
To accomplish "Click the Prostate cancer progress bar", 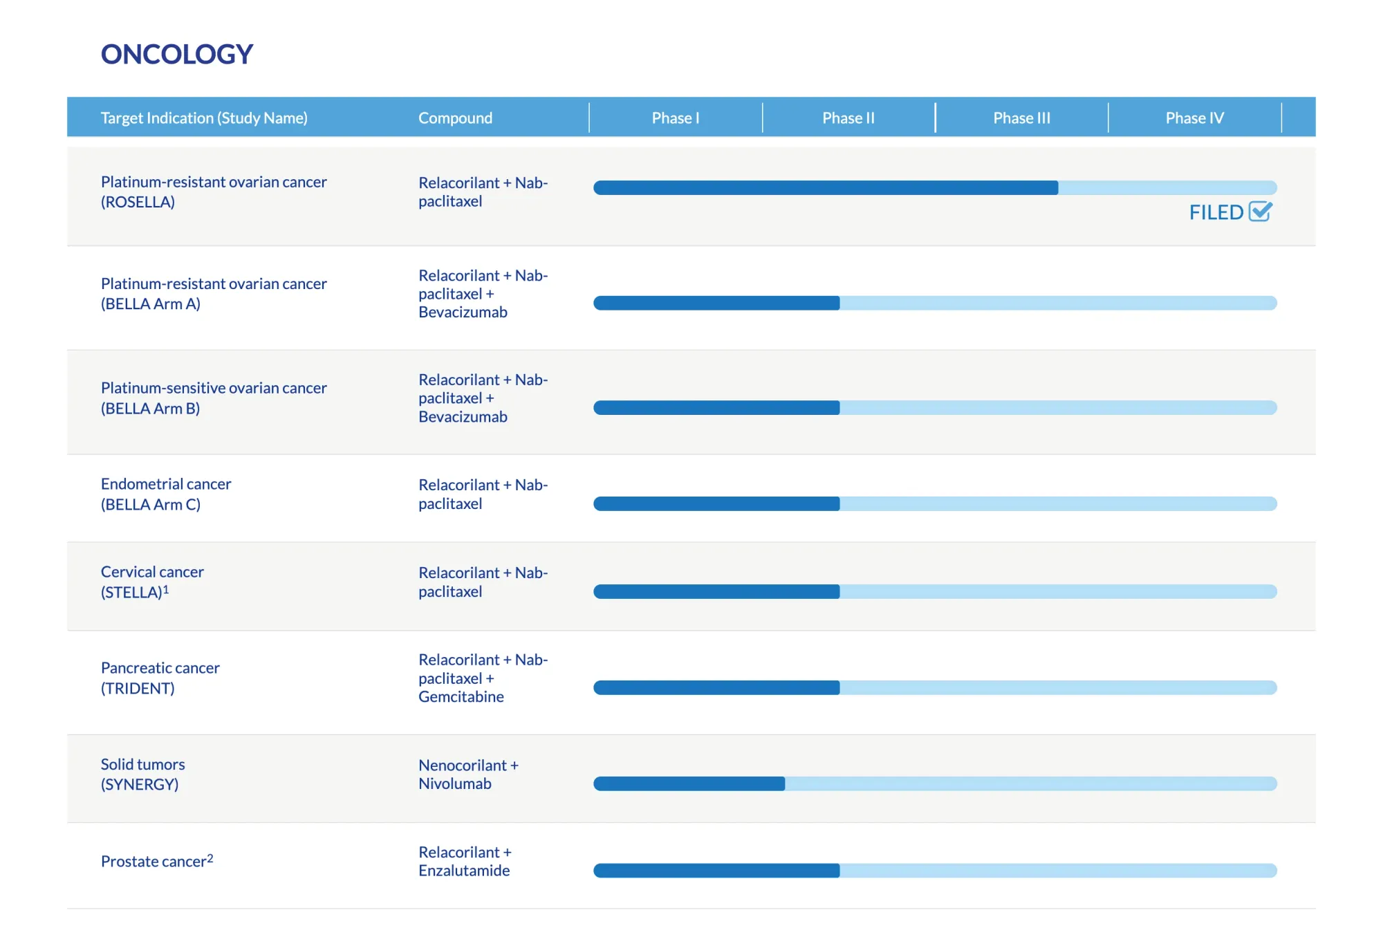I will 934,871.
